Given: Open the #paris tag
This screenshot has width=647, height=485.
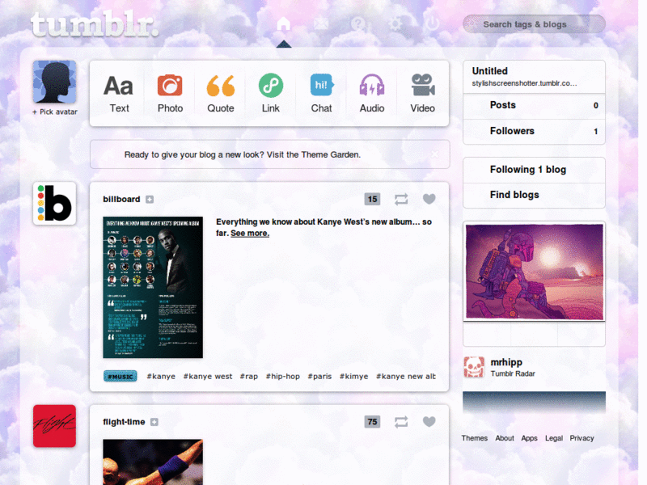Looking at the screenshot, I should coord(319,376).
